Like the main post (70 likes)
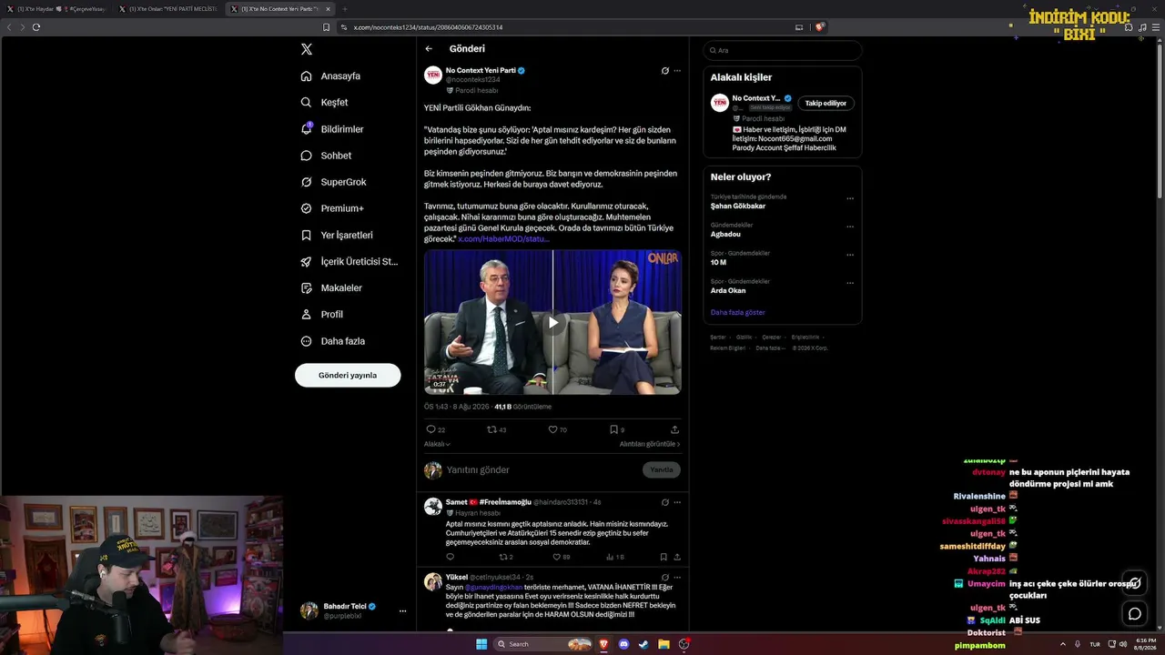Screen dimensions: 1165x655 [x=557, y=429]
